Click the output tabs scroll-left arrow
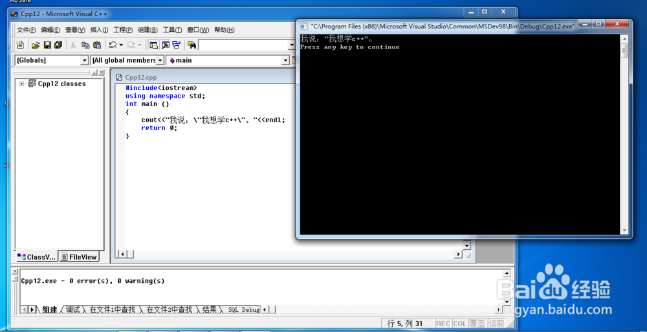647x332 pixels. tap(25, 310)
